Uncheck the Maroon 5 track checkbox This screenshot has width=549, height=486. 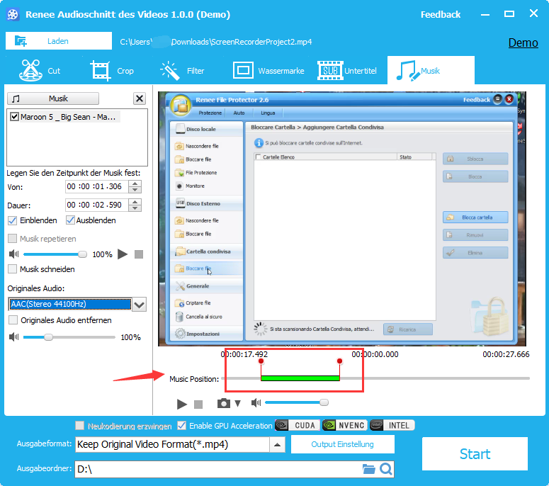(x=14, y=117)
